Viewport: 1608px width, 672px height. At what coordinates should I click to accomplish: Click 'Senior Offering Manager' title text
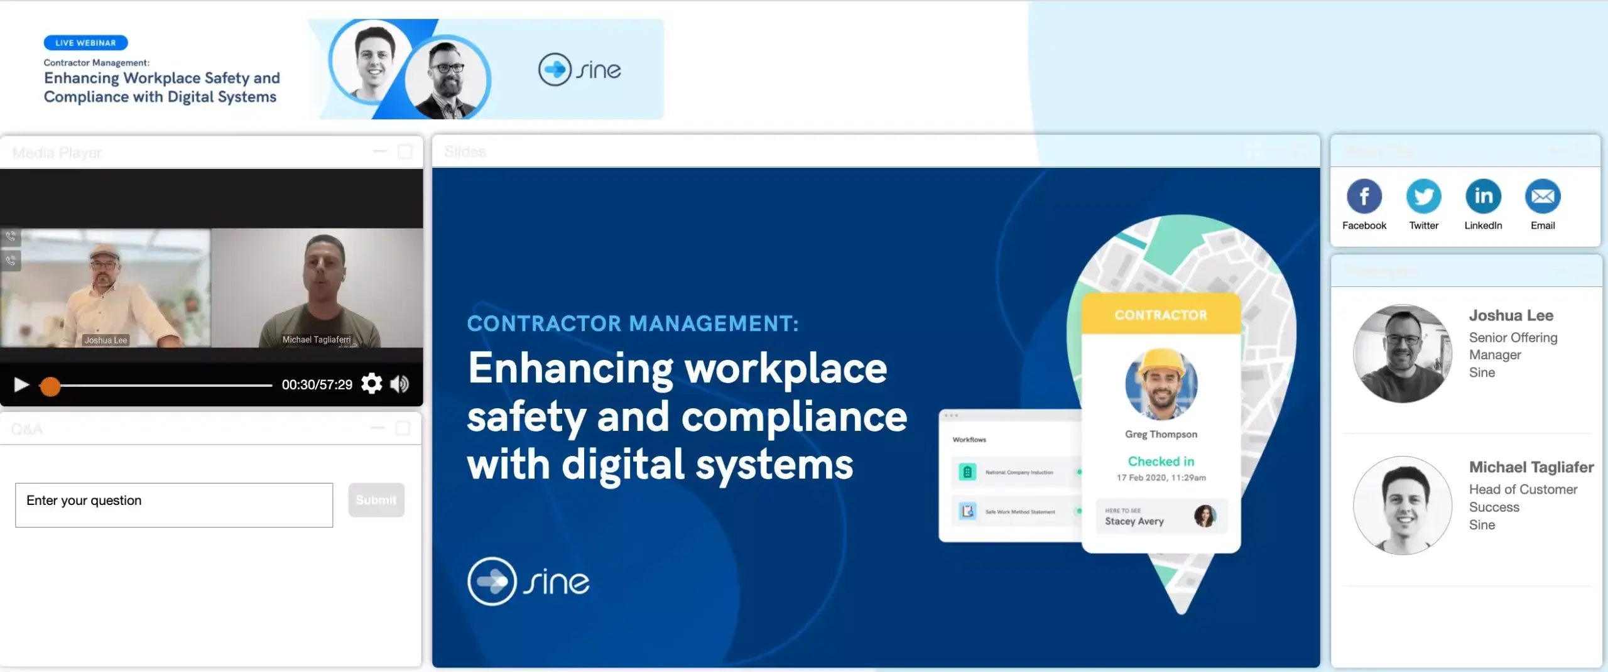[1513, 346]
